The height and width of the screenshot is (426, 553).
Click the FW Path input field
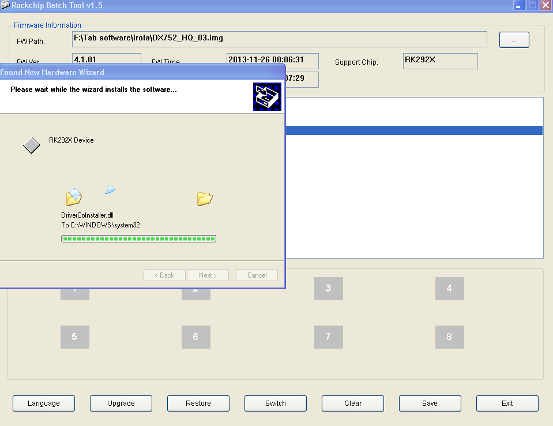point(279,39)
